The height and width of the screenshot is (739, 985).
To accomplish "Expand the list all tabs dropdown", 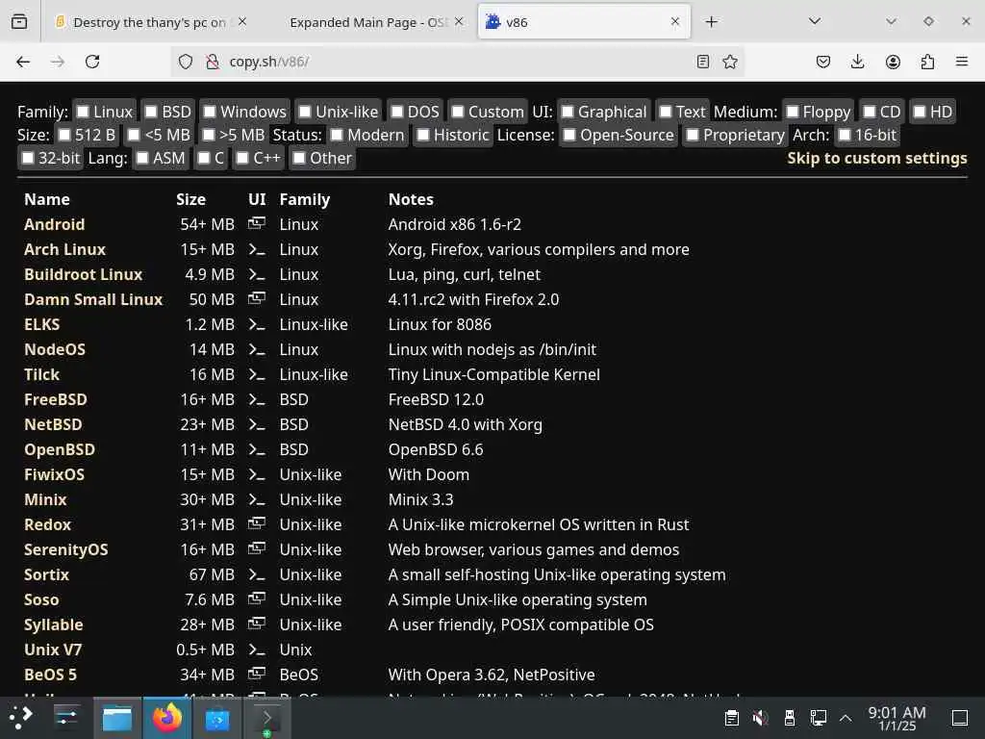I will (815, 21).
